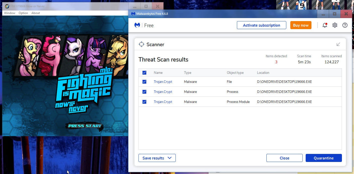Click the FIM game window title icon

point(7,6)
